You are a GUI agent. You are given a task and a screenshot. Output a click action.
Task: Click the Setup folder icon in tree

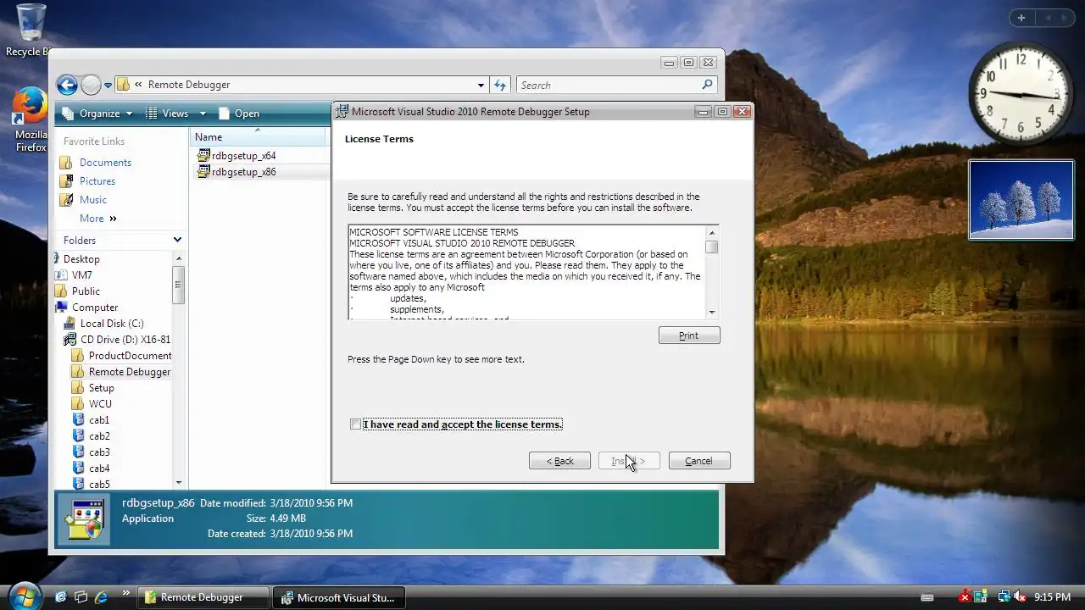pos(78,388)
